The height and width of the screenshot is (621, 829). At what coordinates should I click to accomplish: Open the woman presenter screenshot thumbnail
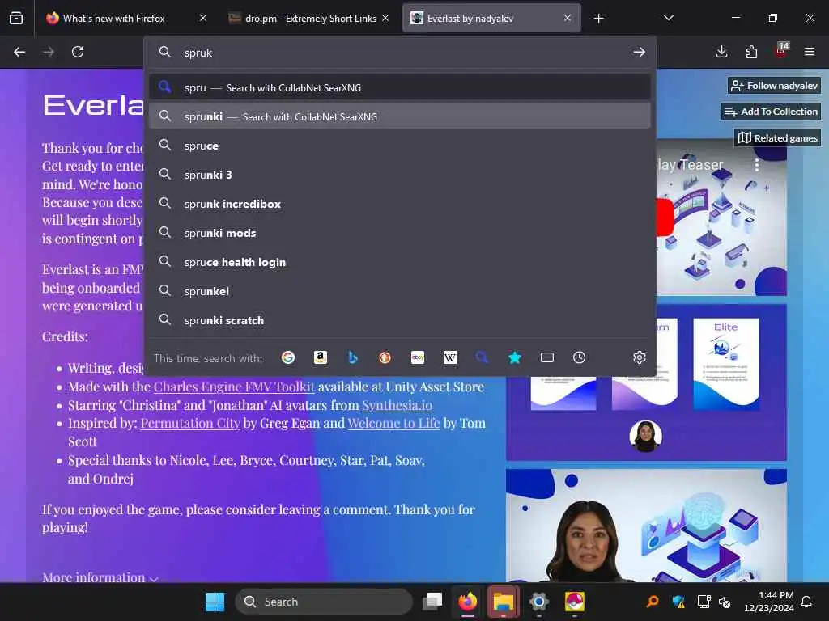coord(646,526)
